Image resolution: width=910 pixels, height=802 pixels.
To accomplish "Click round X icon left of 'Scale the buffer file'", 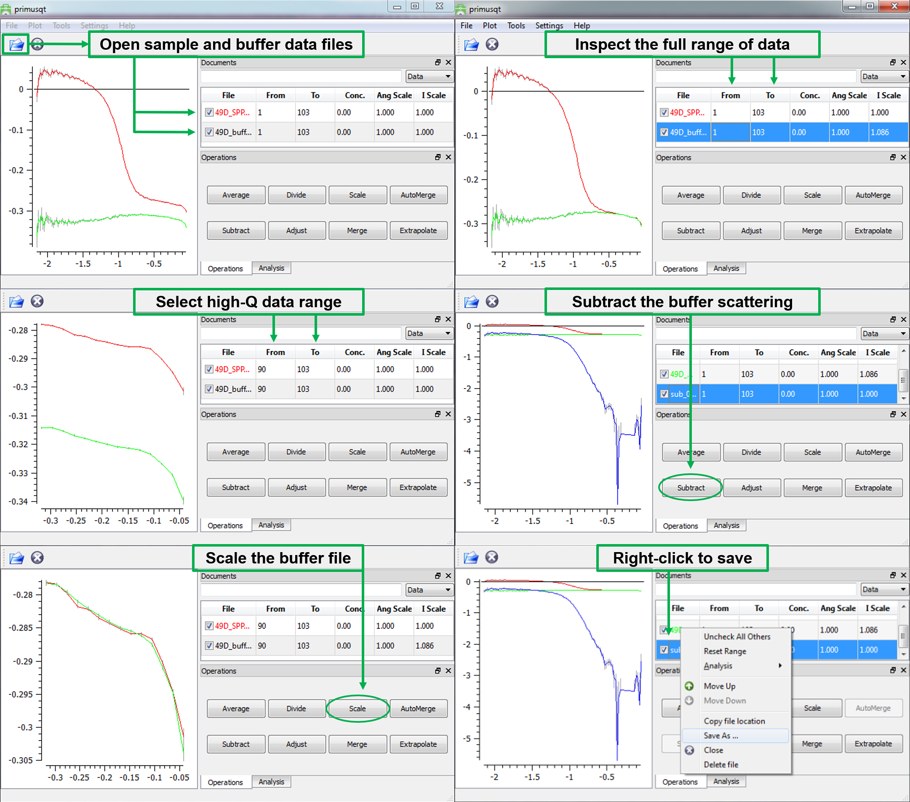I will coord(37,558).
